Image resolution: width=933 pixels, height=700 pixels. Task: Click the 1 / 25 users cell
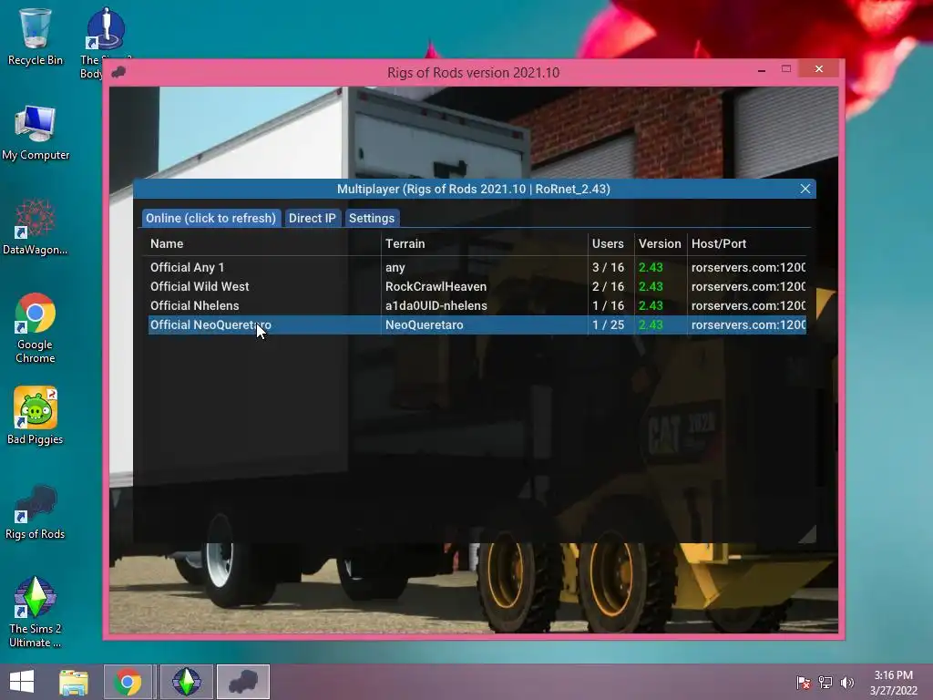608,324
